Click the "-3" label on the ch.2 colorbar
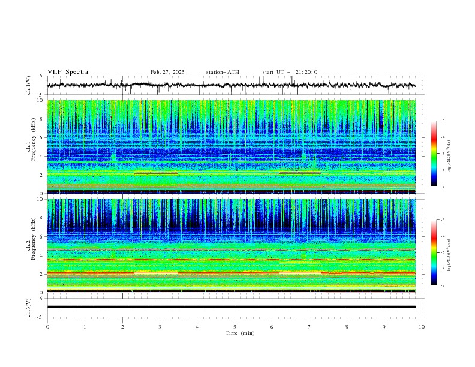This screenshot has height=367, width=475. 443,220
